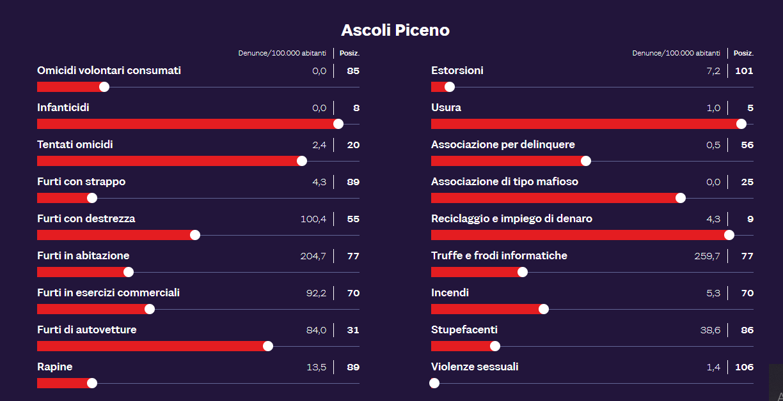783x401 pixels.
Task: Click the Furti con destrezza slider handle
Action: (x=195, y=235)
